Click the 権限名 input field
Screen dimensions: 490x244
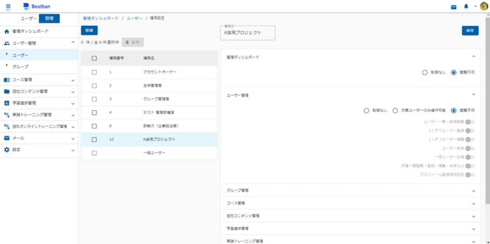pos(248,33)
